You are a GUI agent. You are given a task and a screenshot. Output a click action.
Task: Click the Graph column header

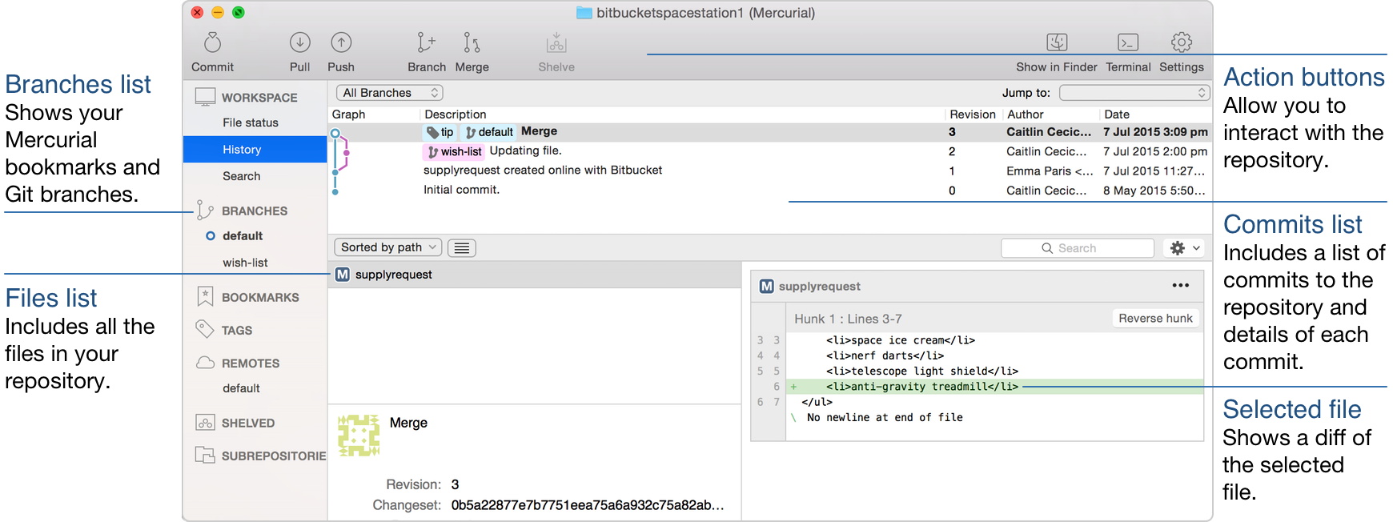pyautogui.click(x=348, y=114)
